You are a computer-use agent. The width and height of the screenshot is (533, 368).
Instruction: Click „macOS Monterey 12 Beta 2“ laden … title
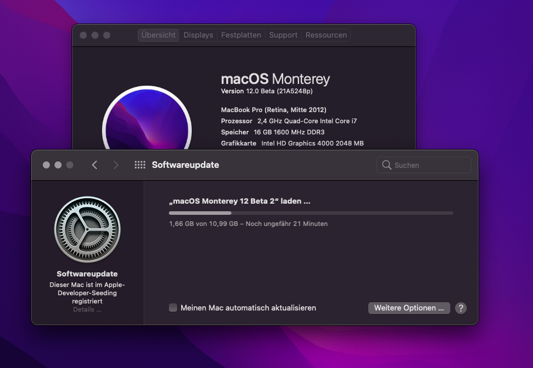[x=240, y=201]
